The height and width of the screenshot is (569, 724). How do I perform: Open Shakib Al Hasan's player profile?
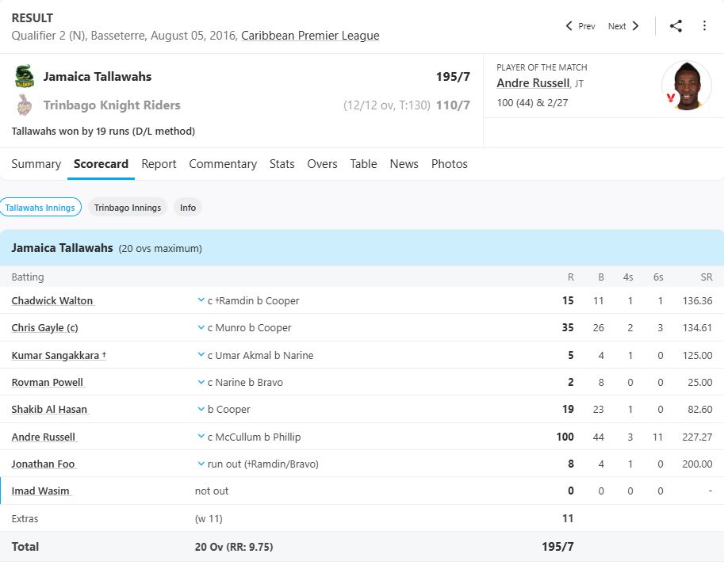49,410
